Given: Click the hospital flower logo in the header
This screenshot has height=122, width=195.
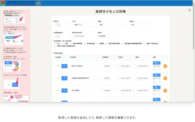Looking at the screenshot, I should [x=3, y=3].
